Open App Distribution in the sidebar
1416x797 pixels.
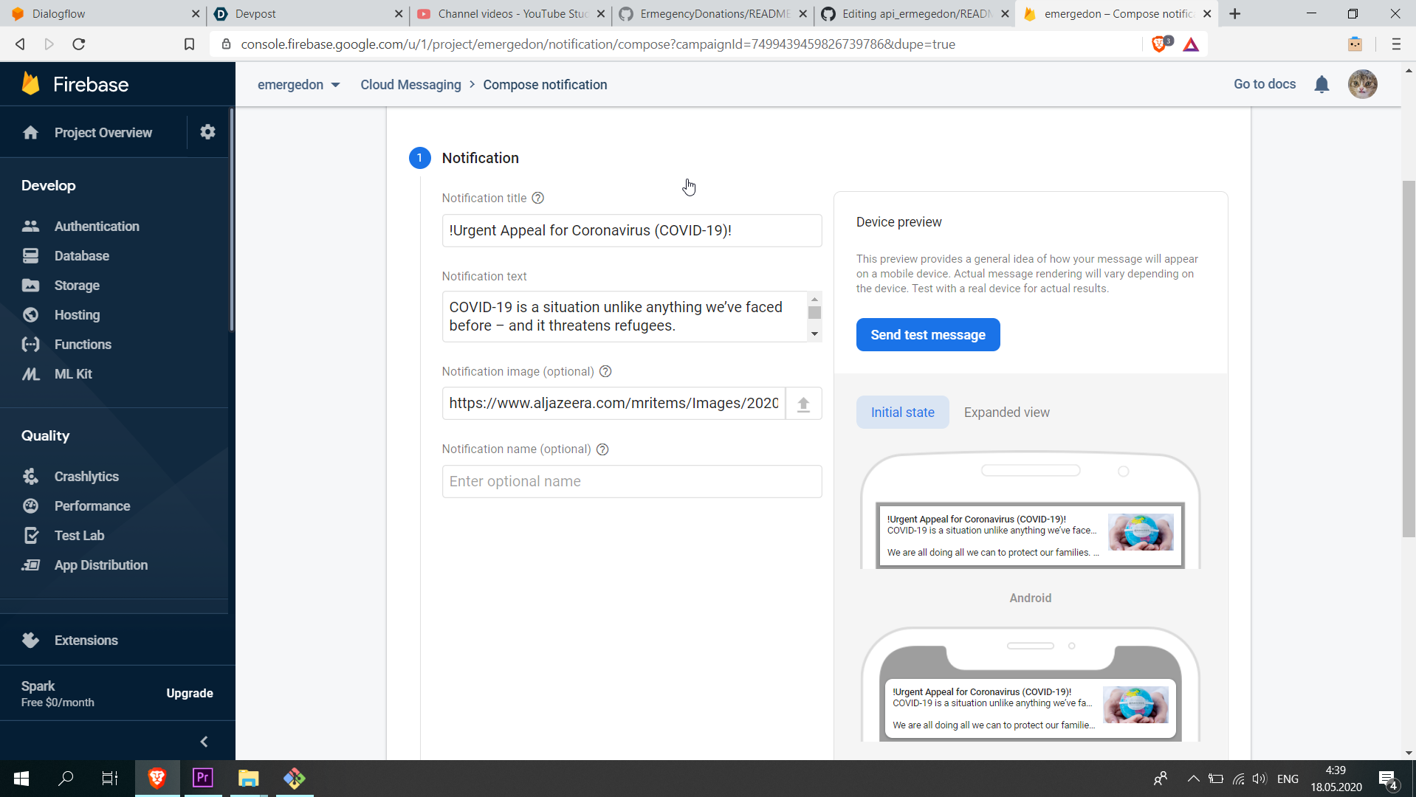101,565
